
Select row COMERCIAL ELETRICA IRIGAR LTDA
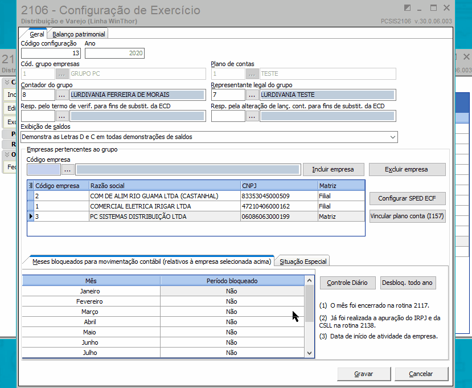(196, 206)
